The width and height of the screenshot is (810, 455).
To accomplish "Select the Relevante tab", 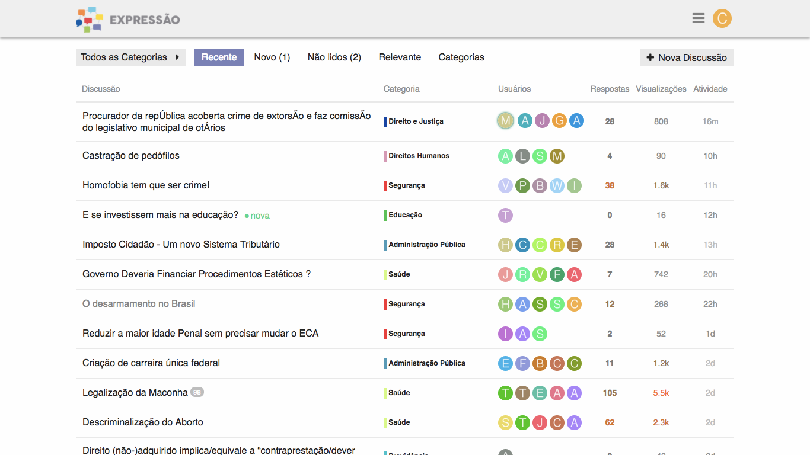I will [x=400, y=57].
